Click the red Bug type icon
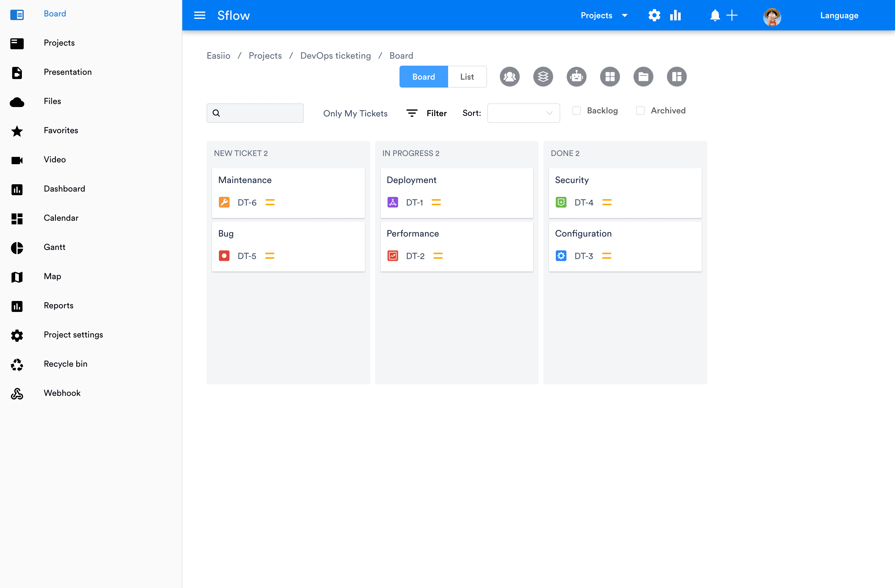Image resolution: width=895 pixels, height=588 pixels. 224,256
